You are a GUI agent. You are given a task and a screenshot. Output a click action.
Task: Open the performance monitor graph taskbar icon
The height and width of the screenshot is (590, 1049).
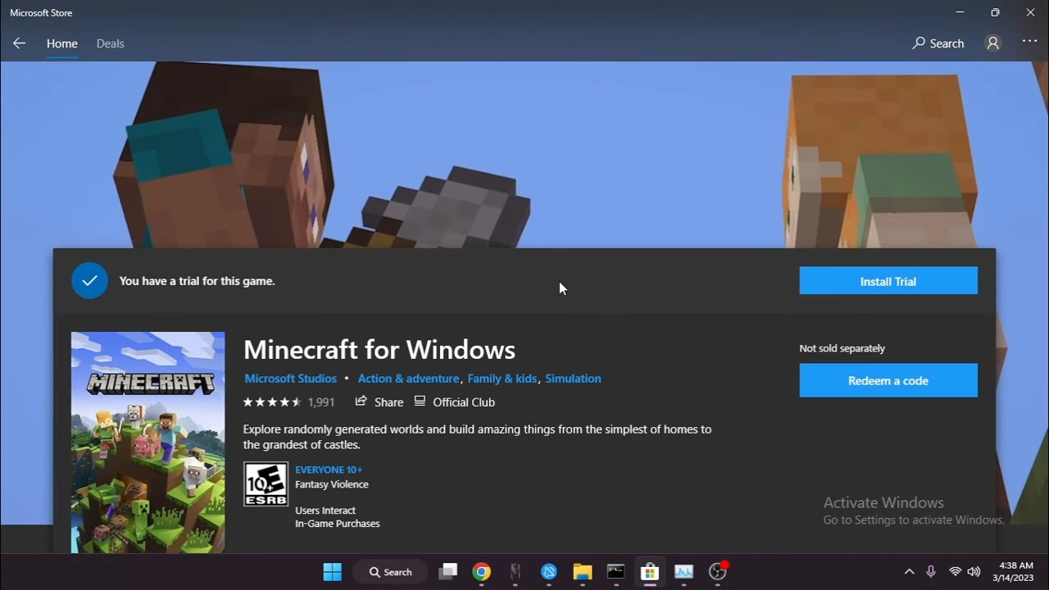683,572
